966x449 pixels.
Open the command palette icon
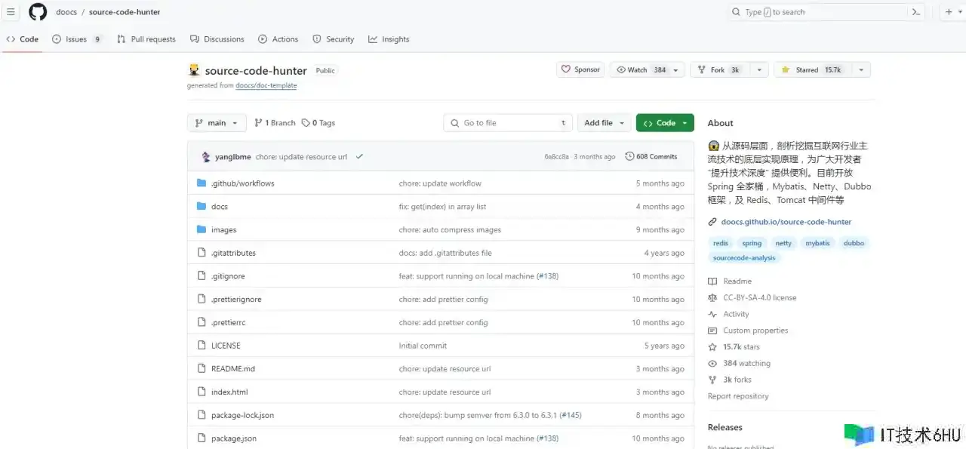coord(916,12)
